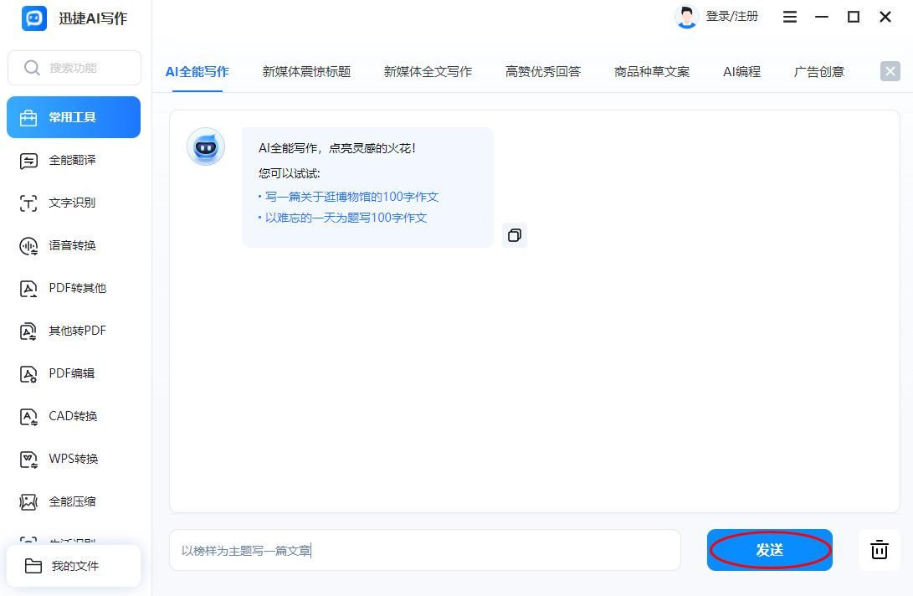Try suggestion 写一篇关于逛博物馆的100字作文

point(351,197)
